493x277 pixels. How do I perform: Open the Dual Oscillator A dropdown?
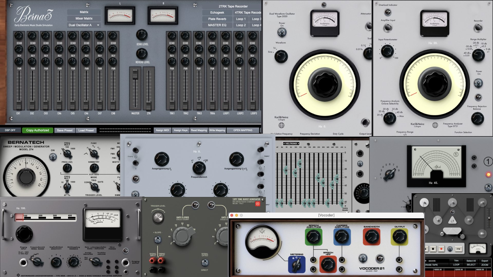click(x=84, y=25)
